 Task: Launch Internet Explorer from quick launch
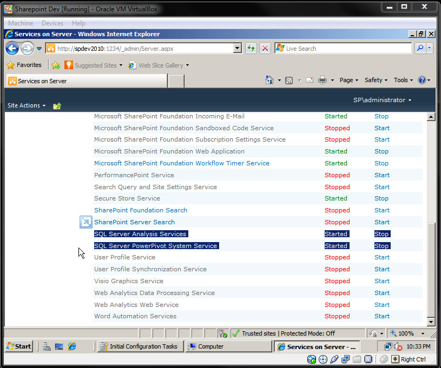(x=72, y=346)
